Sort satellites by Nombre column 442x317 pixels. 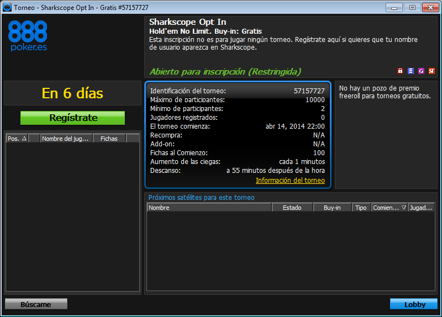pyautogui.click(x=209, y=208)
